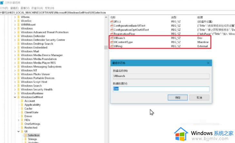Click the registry path address bar
This screenshot has height=143, width=235.
[x=117, y=13]
